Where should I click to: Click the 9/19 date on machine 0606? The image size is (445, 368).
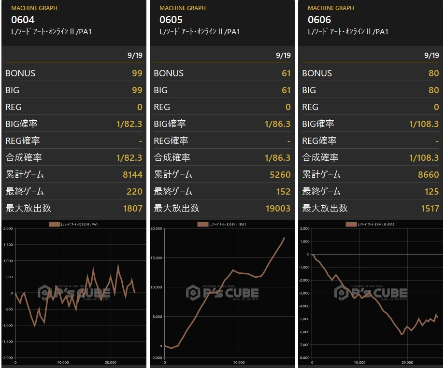[x=431, y=56]
